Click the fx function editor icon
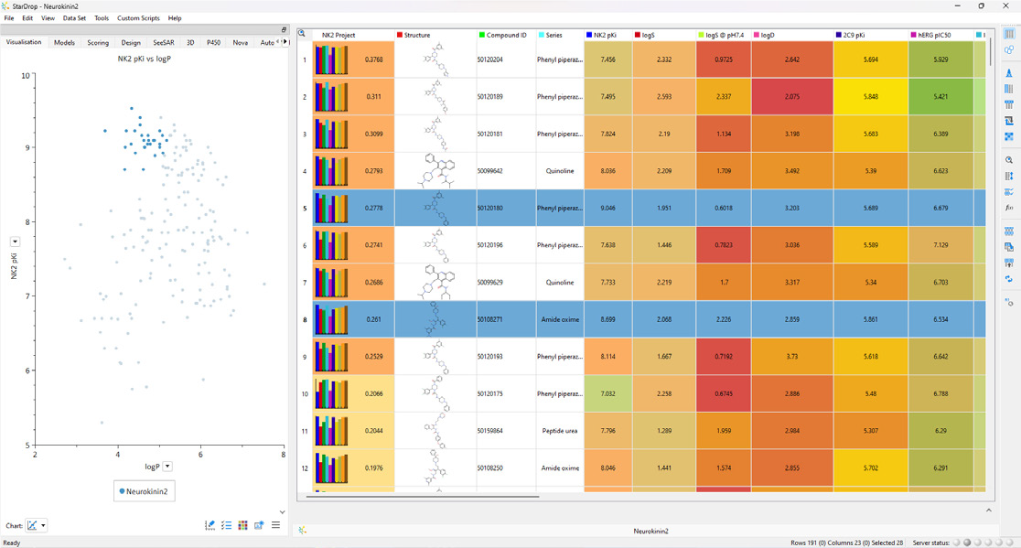 [1009, 209]
